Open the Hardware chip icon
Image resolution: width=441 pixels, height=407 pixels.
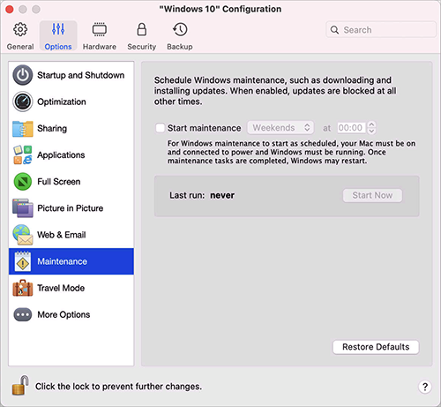click(100, 29)
